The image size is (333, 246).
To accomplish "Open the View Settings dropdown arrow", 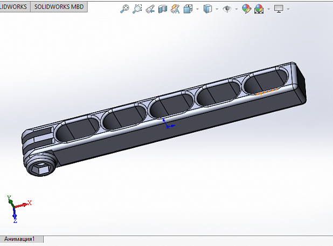I will click(x=288, y=9).
